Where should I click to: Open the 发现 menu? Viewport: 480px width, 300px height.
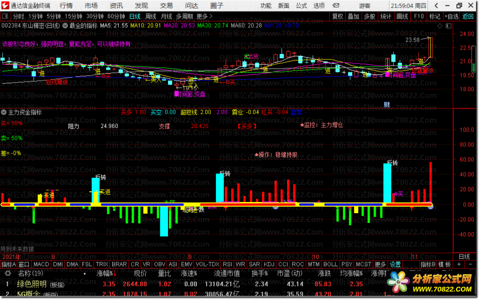141,5
